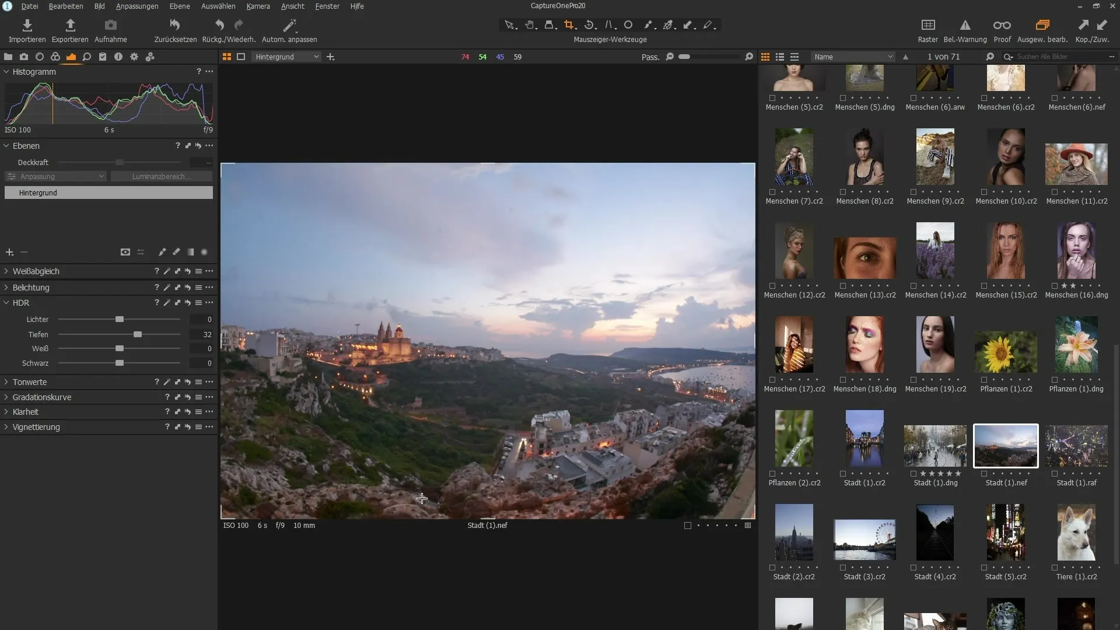Viewport: 1120px width, 630px height.
Task: Toggle selection checkbox under Menschen (8).cr2
Action: [843, 192]
